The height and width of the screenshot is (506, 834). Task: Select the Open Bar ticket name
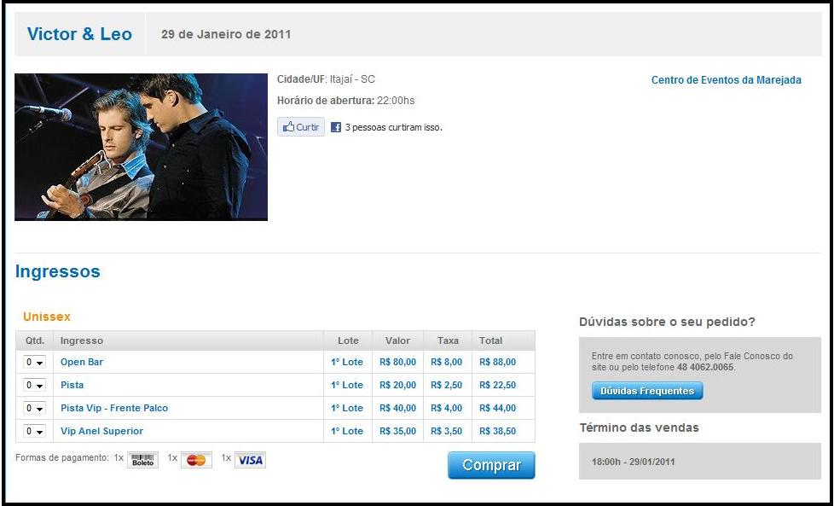tap(82, 362)
